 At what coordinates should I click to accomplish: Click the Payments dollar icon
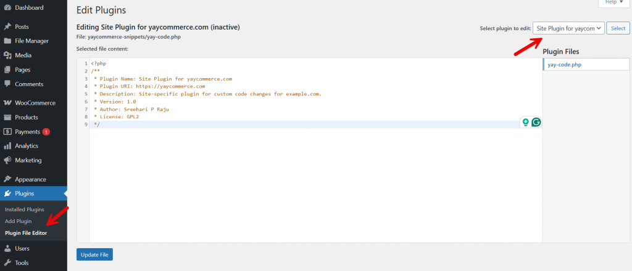coord(7,132)
